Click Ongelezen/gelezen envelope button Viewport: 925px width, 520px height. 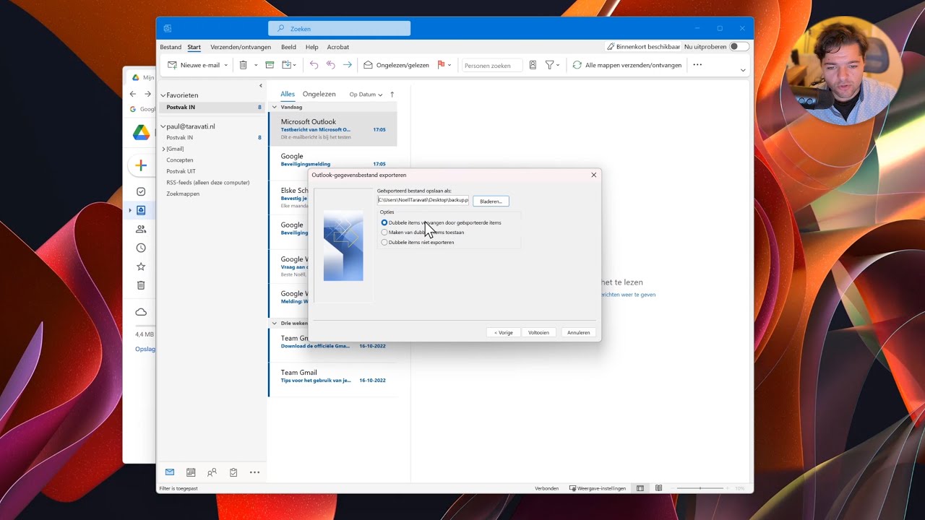396,65
